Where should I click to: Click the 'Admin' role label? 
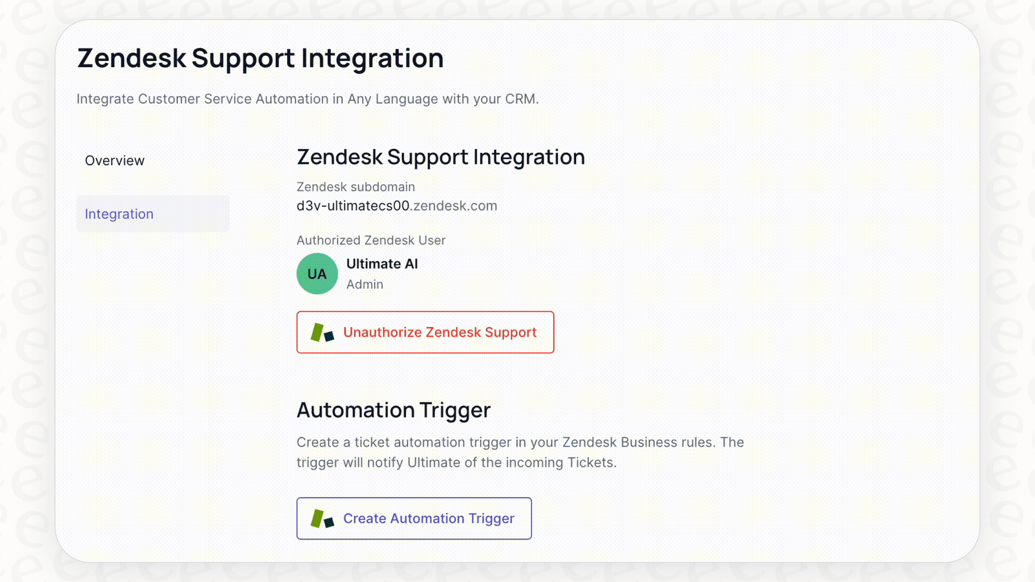(364, 284)
